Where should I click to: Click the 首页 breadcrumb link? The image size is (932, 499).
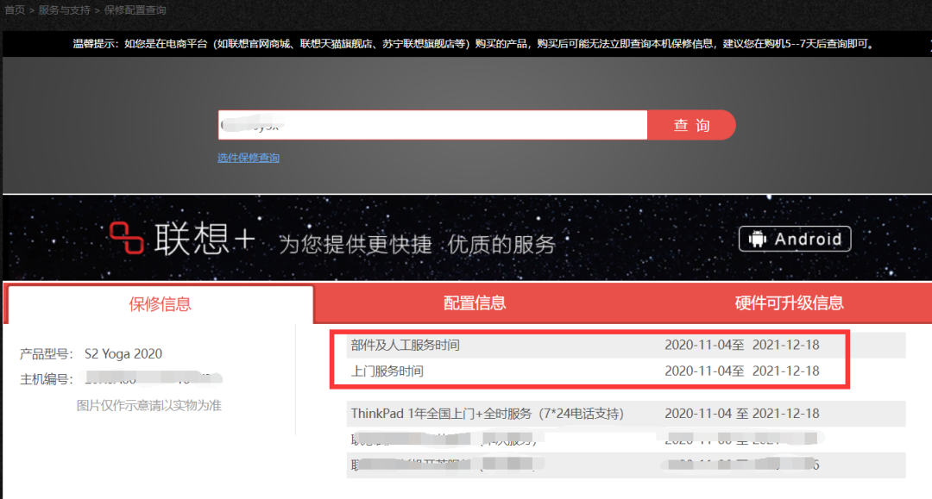click(x=14, y=9)
